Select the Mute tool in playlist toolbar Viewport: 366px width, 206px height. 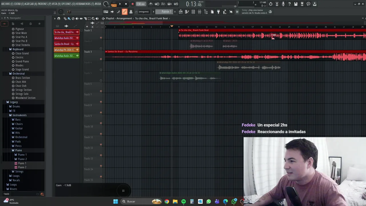click(x=77, y=19)
